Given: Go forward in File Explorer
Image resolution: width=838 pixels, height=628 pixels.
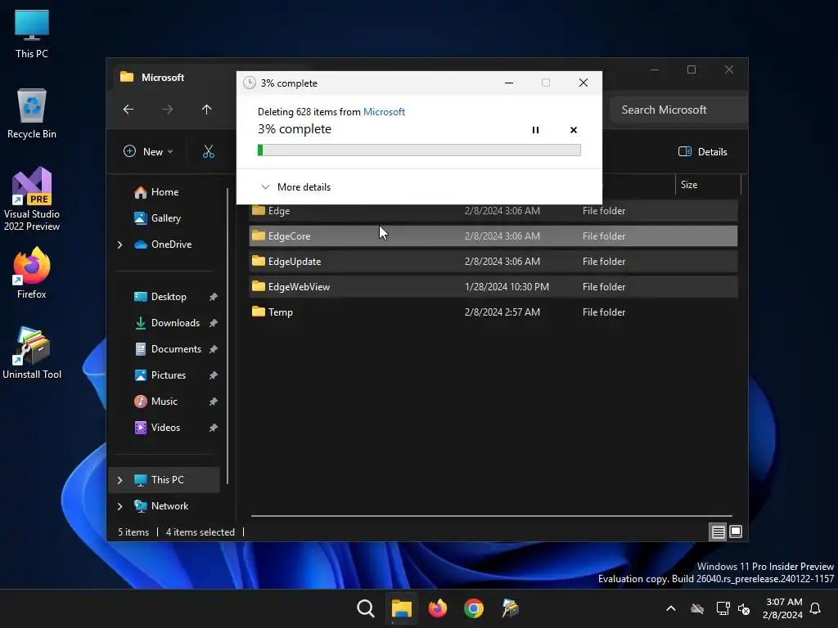Looking at the screenshot, I should [168, 110].
